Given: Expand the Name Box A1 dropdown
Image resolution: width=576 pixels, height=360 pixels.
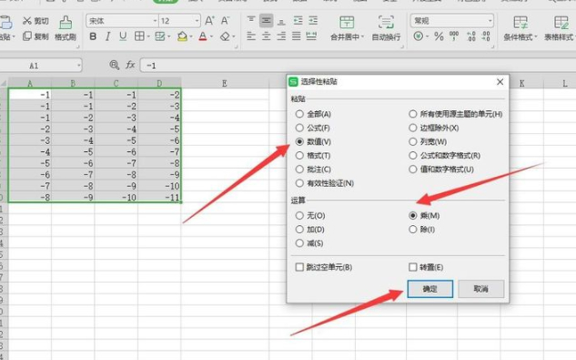Looking at the screenshot, I should pyautogui.click(x=78, y=66).
